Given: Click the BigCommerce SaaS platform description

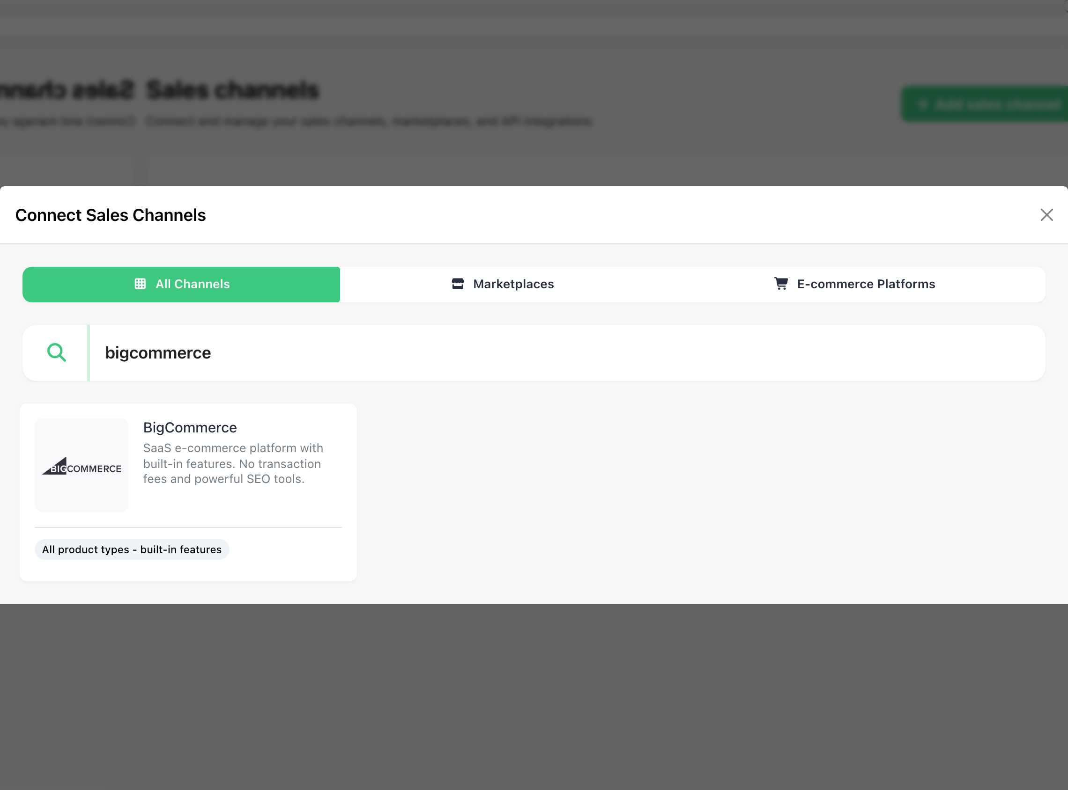Looking at the screenshot, I should tap(233, 463).
